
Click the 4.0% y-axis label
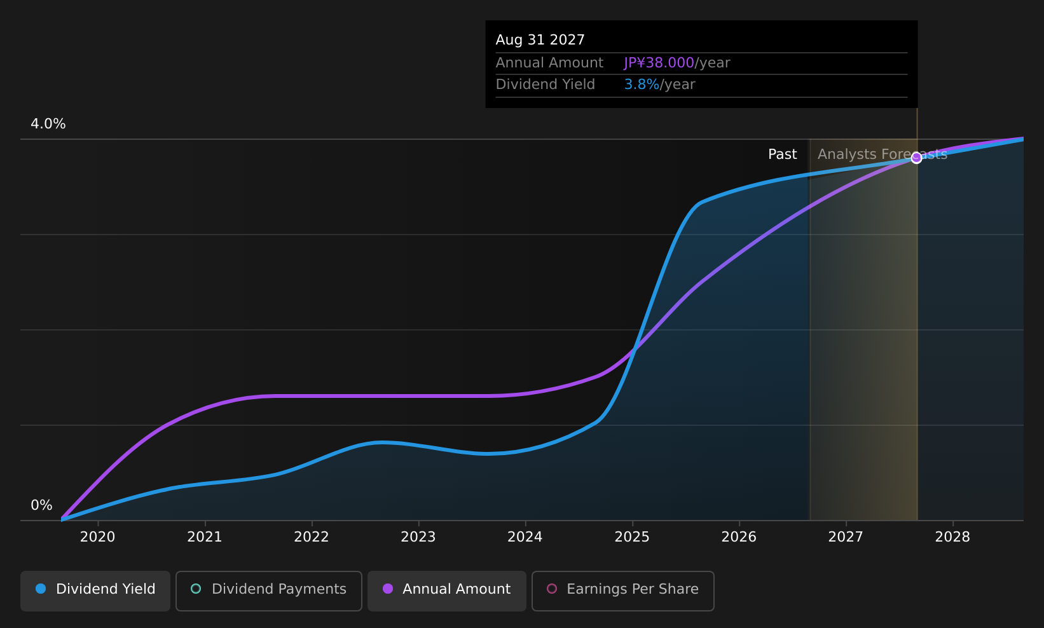[48, 124]
